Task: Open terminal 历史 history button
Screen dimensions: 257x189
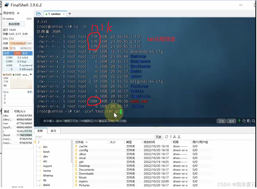Action: [221, 121]
